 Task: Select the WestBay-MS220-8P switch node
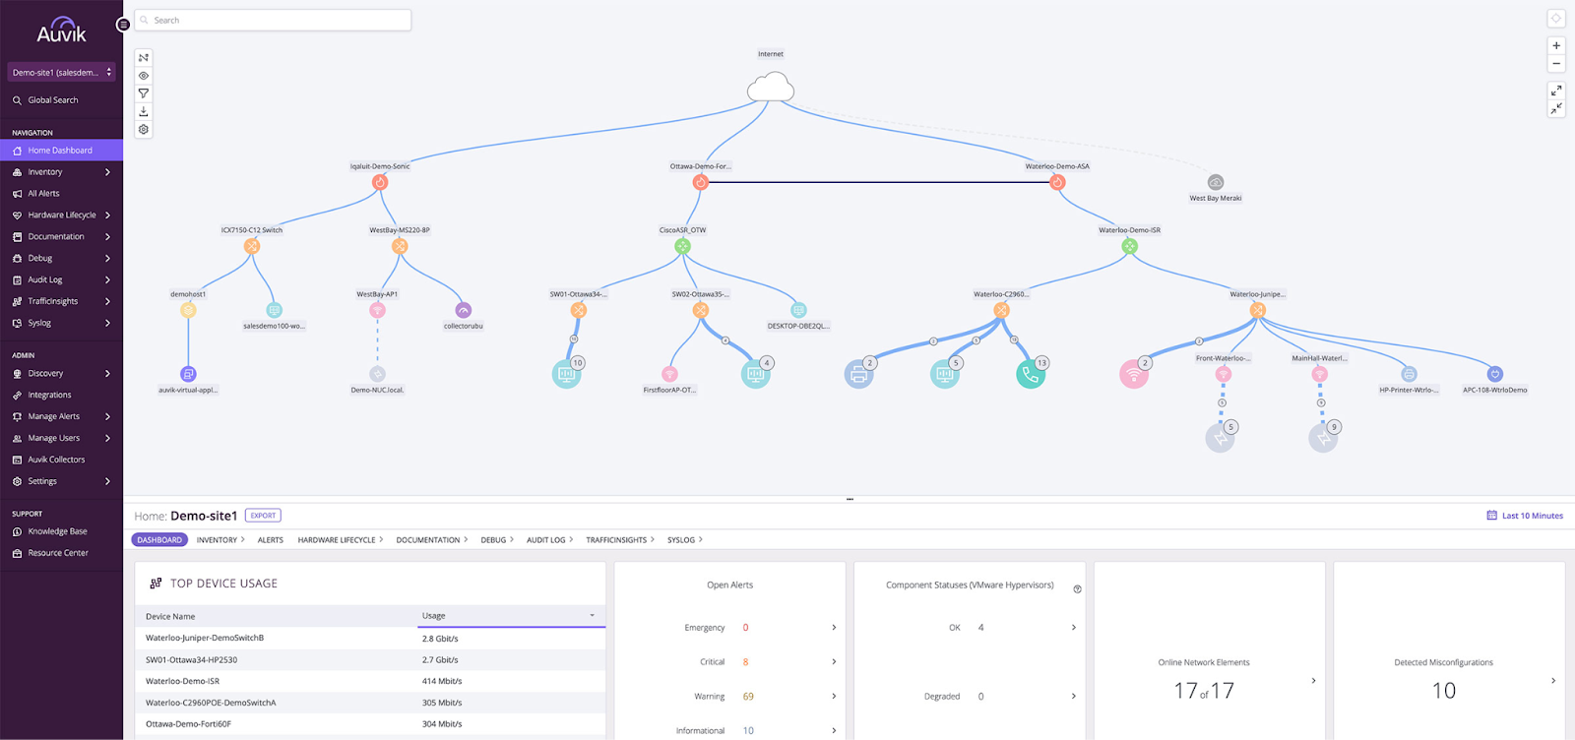pos(400,246)
